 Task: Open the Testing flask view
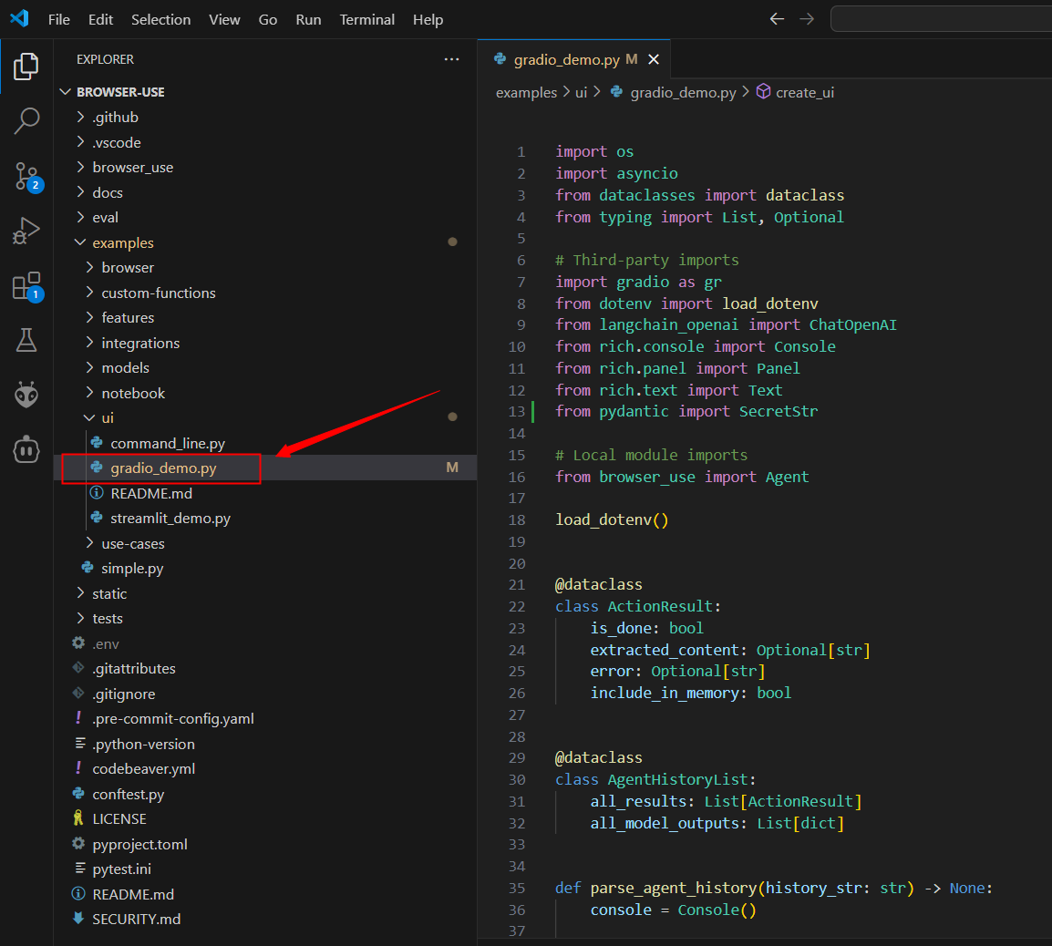click(26, 340)
